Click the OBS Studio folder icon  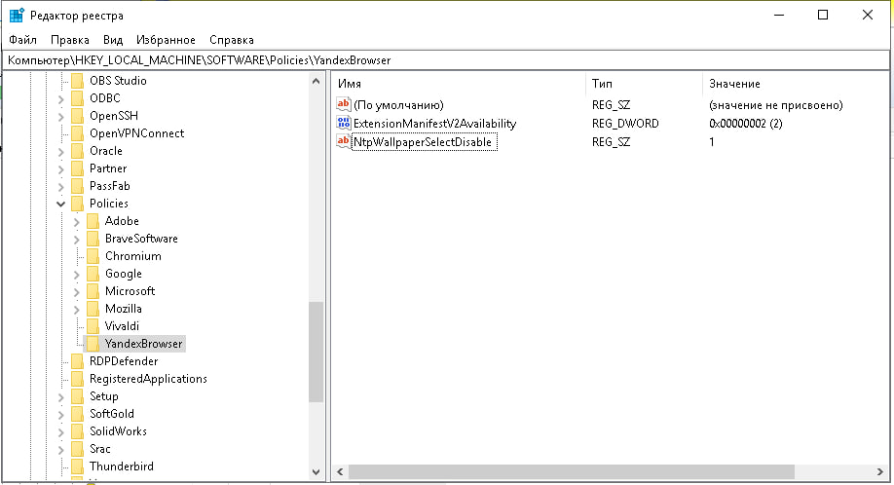click(78, 81)
